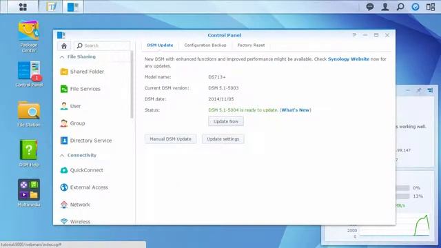Image resolution: width=441 pixels, height=248 pixels.
Task: Open the desktop search magnifier icon
Action: tap(400, 7)
